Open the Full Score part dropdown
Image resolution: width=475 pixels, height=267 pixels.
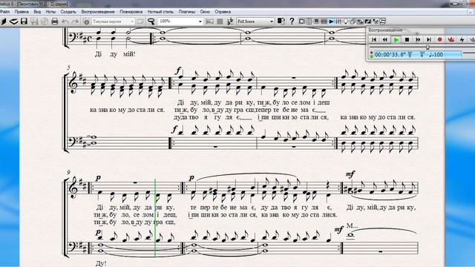(x=272, y=22)
